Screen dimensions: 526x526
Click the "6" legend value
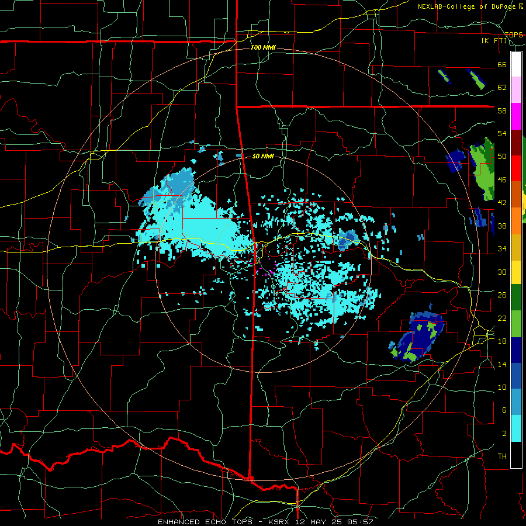point(504,410)
